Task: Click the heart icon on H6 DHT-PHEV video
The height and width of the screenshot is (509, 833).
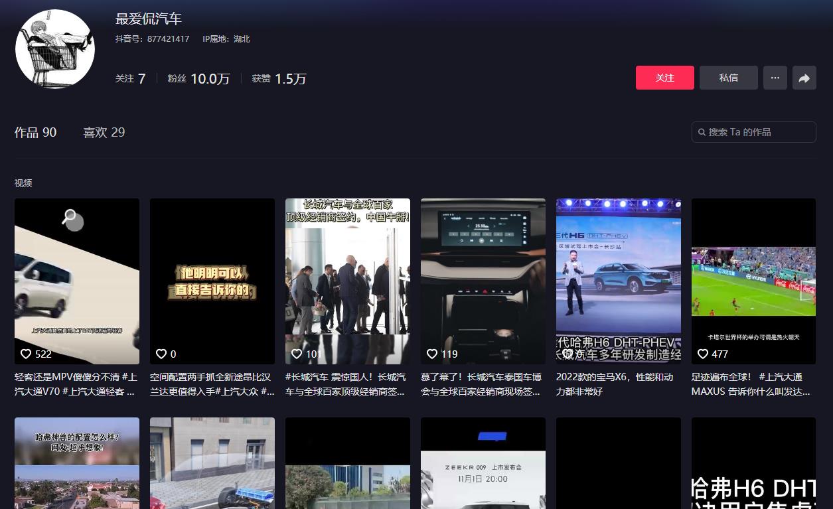Action: (568, 354)
